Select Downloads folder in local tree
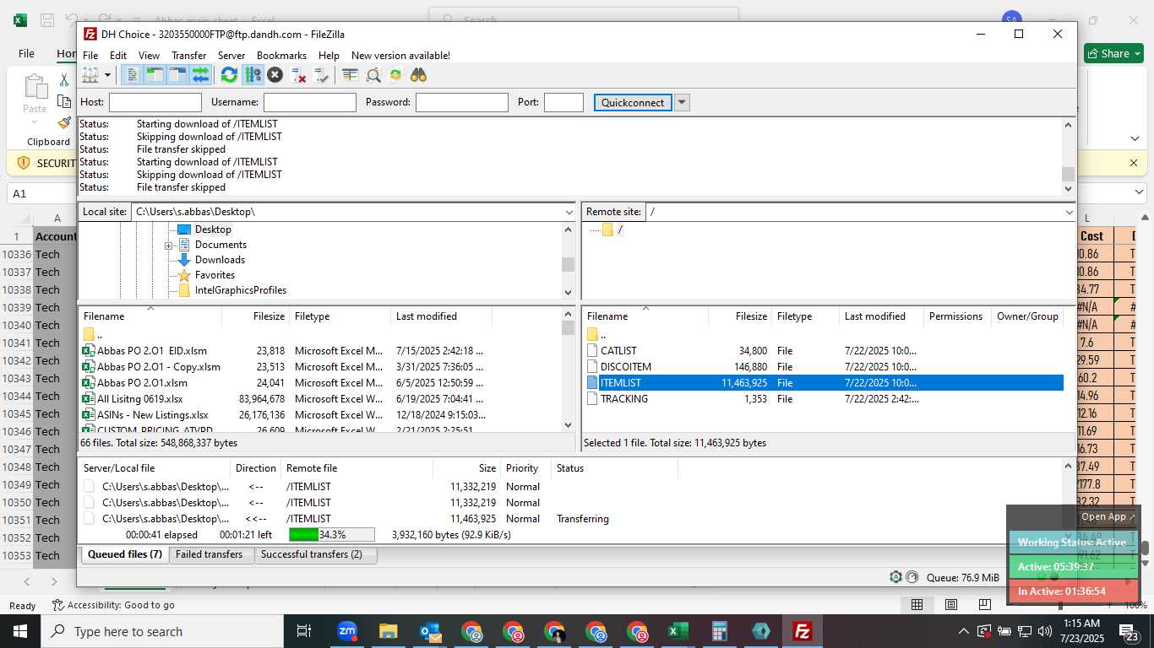This screenshot has height=648, width=1154. pos(220,260)
